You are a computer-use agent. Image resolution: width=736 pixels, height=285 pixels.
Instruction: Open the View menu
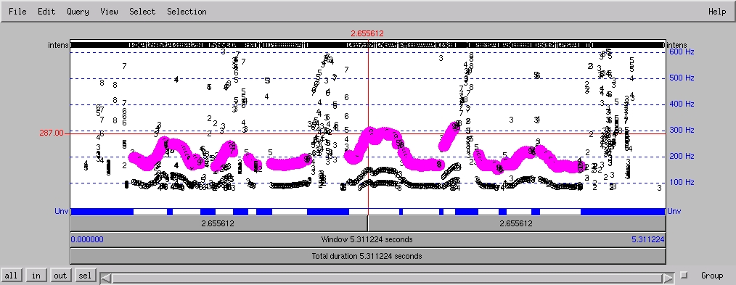click(x=109, y=12)
